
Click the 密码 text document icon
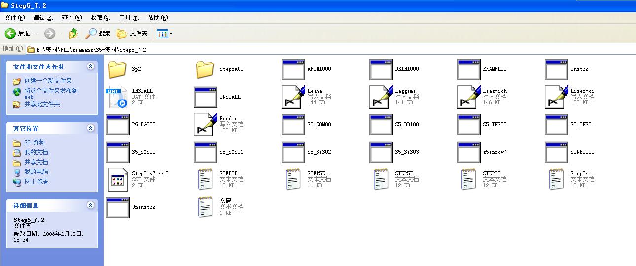coord(205,207)
